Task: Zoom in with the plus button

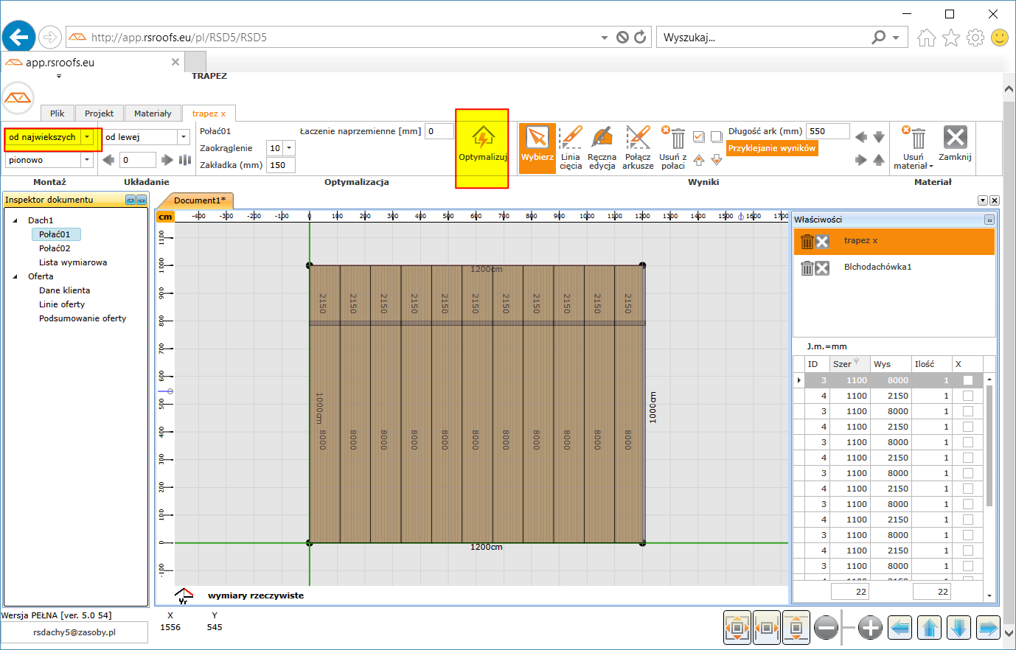Action: pyautogui.click(x=870, y=628)
